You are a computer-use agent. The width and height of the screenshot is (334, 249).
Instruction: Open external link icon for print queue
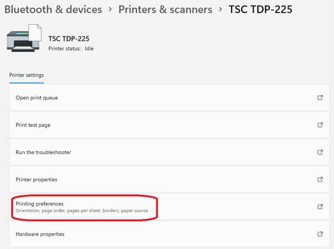320,98
